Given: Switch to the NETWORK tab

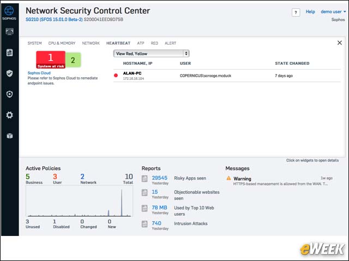Looking at the screenshot, I should click(x=91, y=43).
